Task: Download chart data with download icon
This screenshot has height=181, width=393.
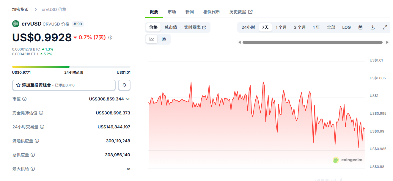Action: [372, 27]
